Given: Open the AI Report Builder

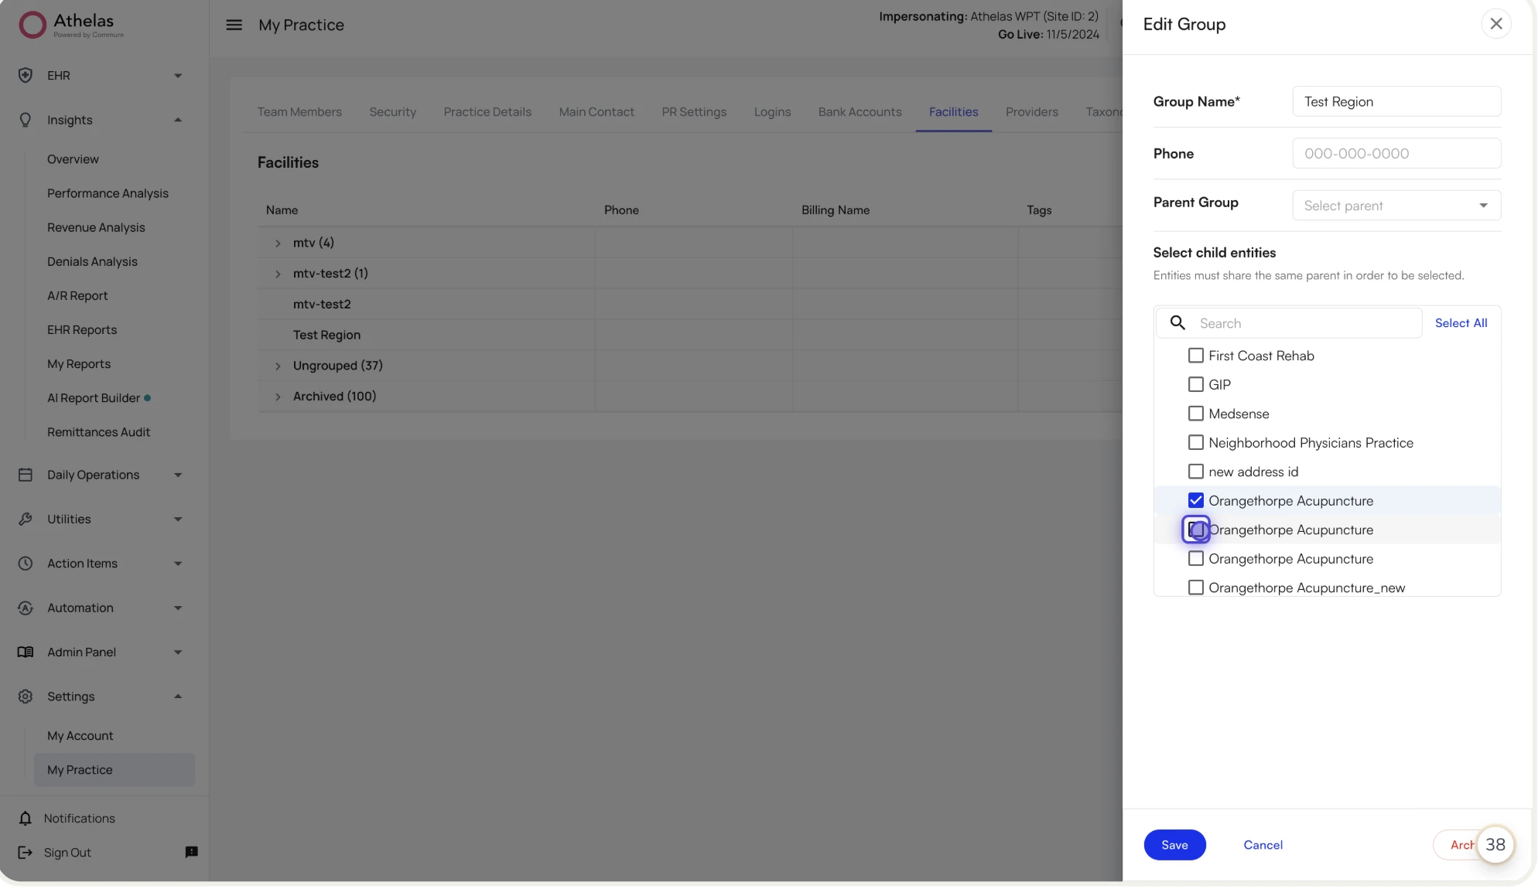Looking at the screenshot, I should [x=94, y=398].
